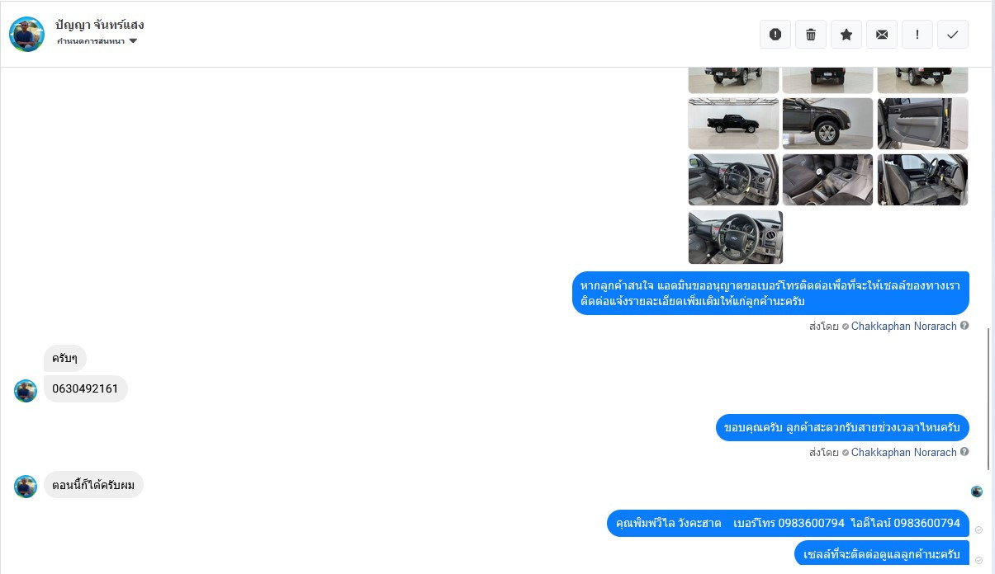Mark conversation done with checkmark icon

coord(953,35)
